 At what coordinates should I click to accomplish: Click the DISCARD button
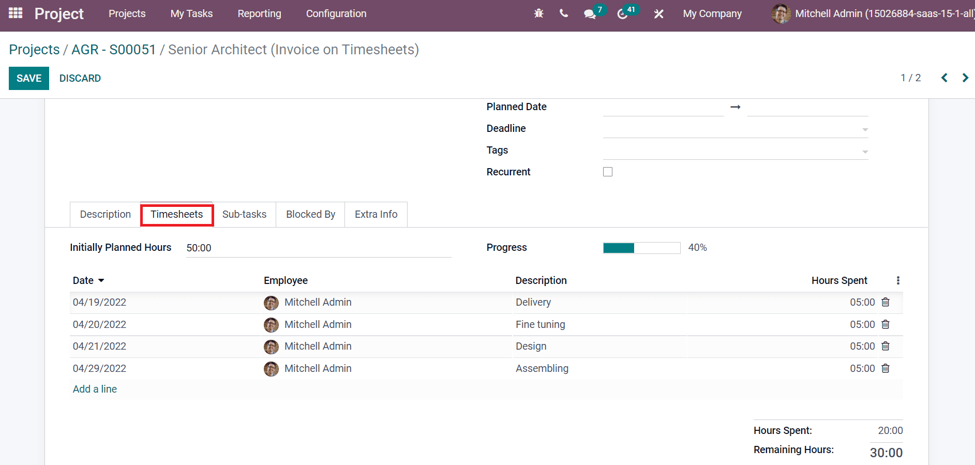pyautogui.click(x=80, y=78)
